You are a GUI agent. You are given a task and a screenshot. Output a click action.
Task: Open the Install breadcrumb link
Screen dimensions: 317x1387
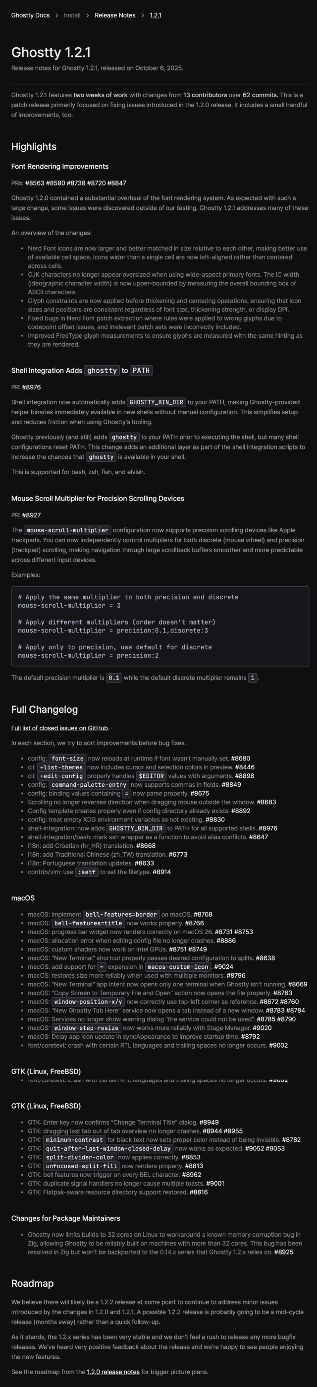72,15
